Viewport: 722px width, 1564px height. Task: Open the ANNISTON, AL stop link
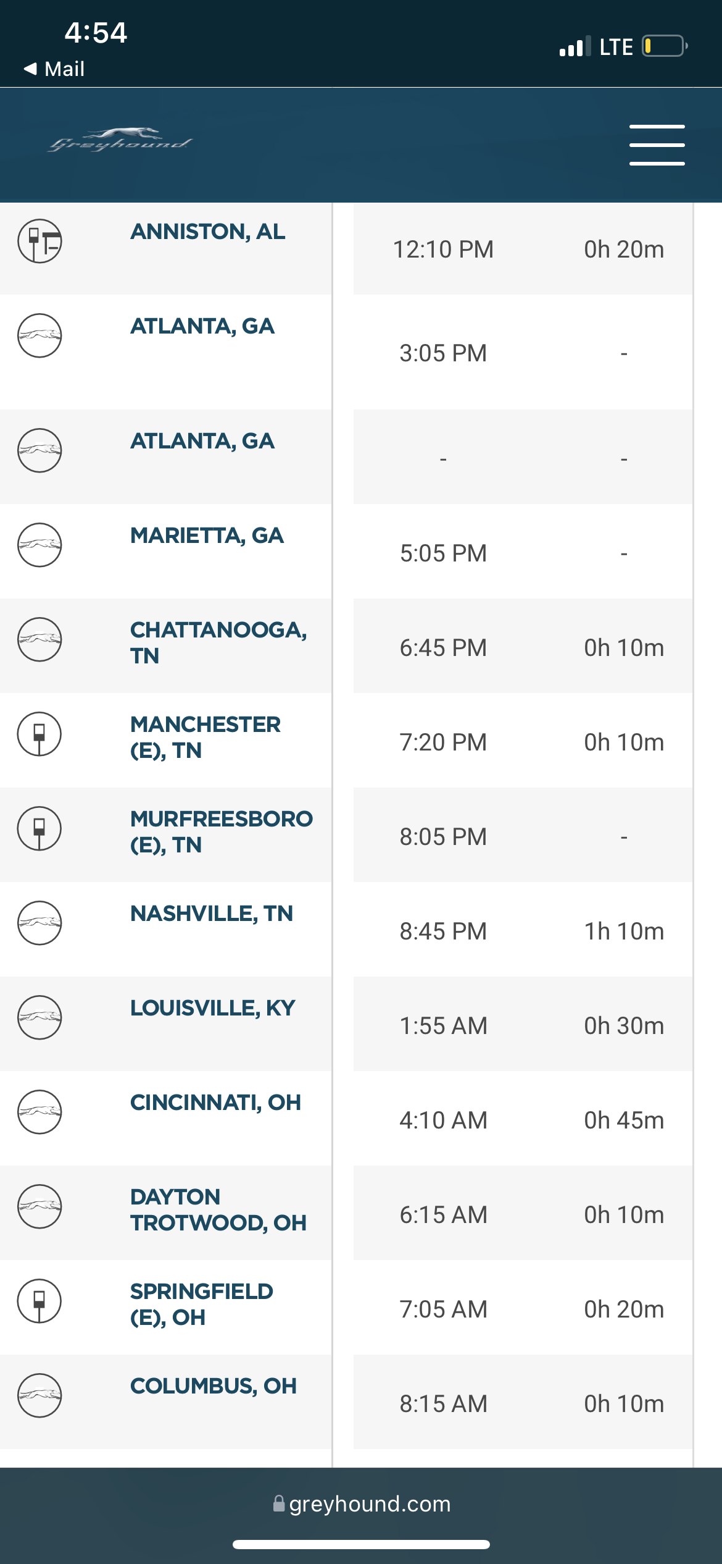pyautogui.click(x=208, y=232)
